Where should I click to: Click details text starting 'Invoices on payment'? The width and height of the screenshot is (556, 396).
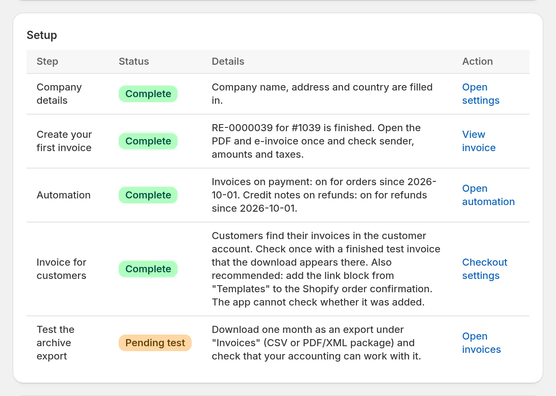coord(324,195)
